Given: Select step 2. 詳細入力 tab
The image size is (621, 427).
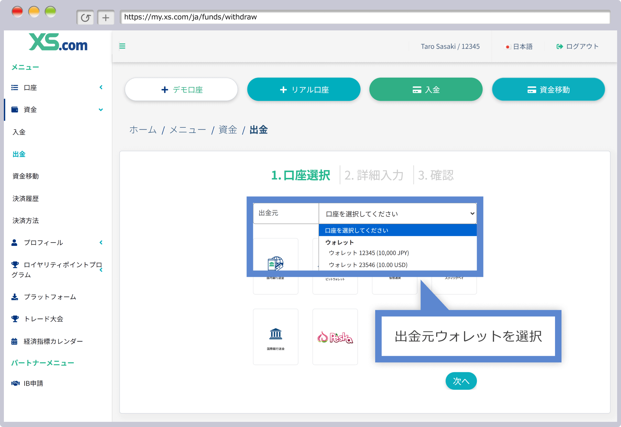Looking at the screenshot, I should [374, 175].
